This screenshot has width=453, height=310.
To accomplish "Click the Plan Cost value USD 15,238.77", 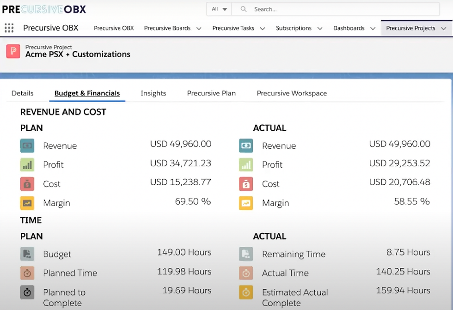I will (x=181, y=182).
